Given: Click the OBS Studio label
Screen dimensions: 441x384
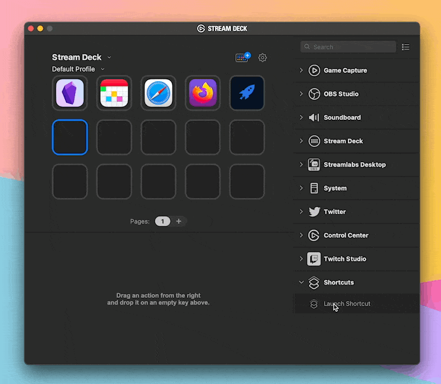Looking at the screenshot, I should click(341, 94).
